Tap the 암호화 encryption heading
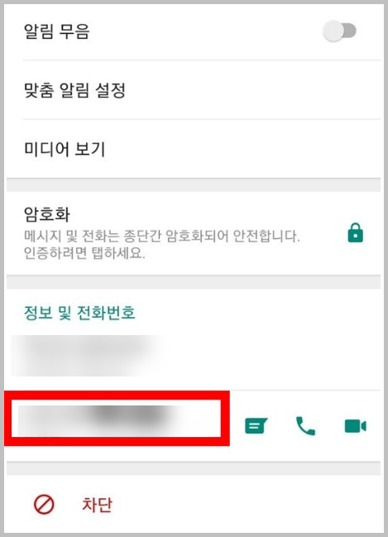Viewport: 388px width, 537px height. pos(47,214)
